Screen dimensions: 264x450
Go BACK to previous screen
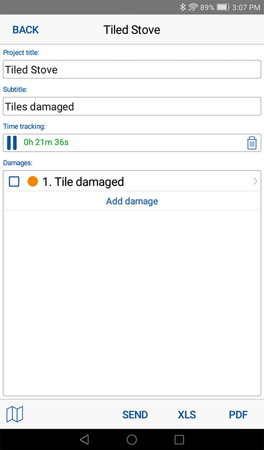pyautogui.click(x=26, y=30)
